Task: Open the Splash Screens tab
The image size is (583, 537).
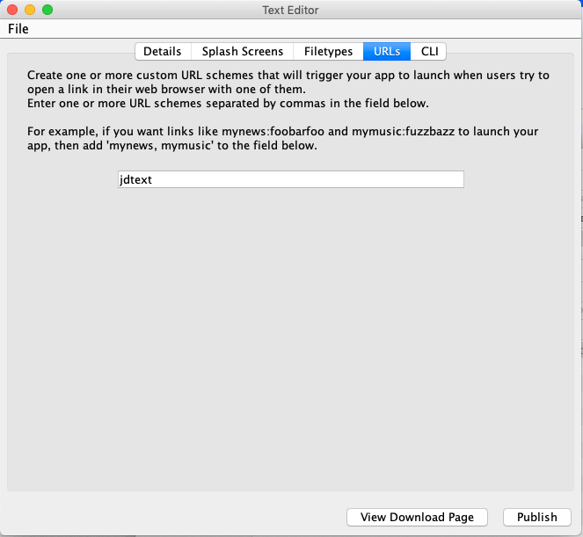Action: (243, 52)
